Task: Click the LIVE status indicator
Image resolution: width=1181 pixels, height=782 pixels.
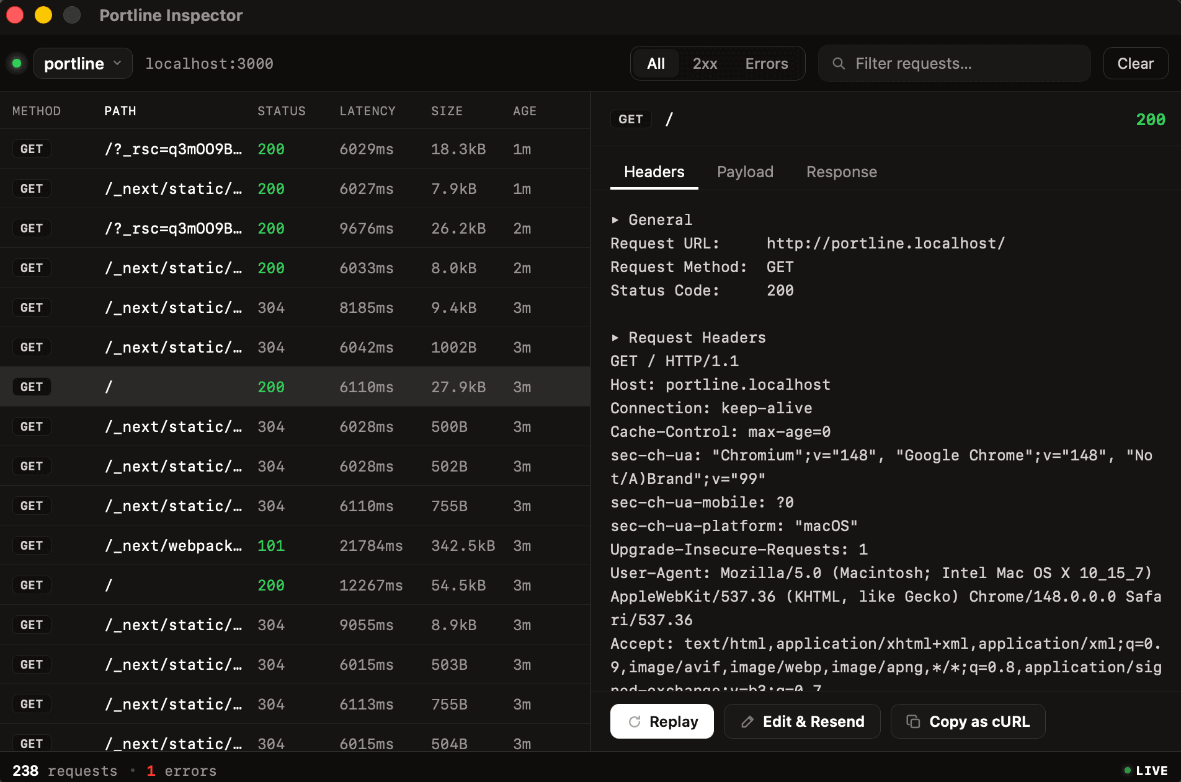Action: [x=1145, y=770]
